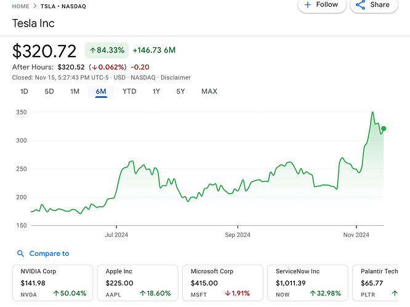Click the AAPL up arrow icon
The image size is (410, 307).
coord(142,293)
